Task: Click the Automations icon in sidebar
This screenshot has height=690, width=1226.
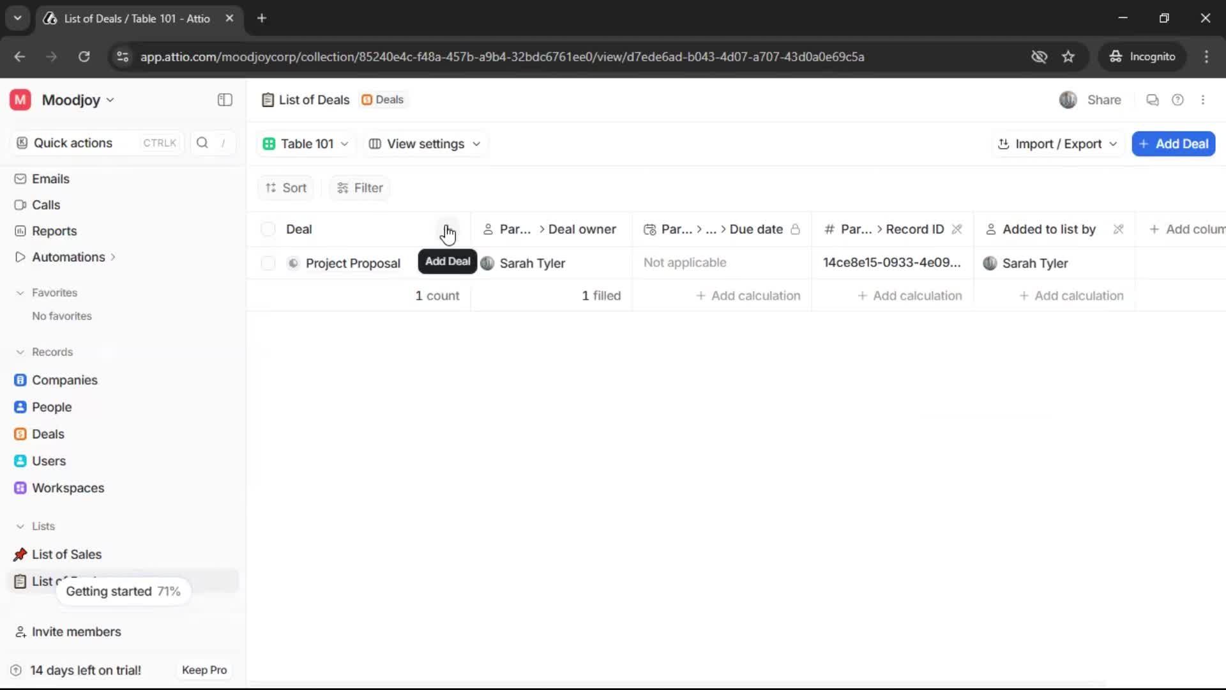Action: click(20, 257)
